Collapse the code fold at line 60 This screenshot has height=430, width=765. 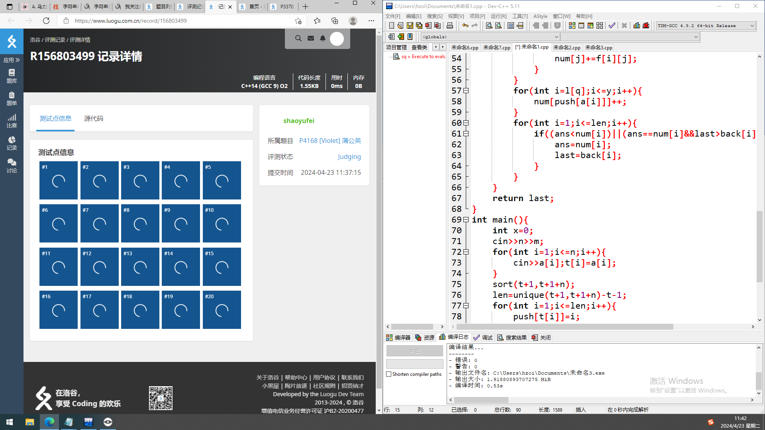(466, 123)
